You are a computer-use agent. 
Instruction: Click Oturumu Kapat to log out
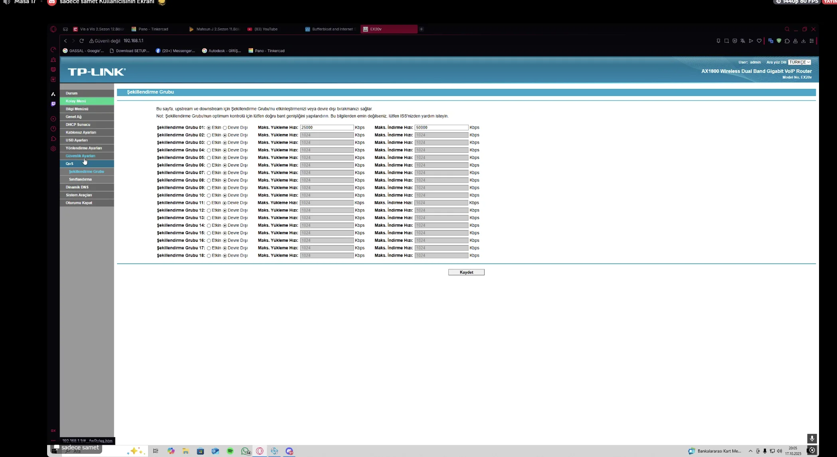coord(79,203)
